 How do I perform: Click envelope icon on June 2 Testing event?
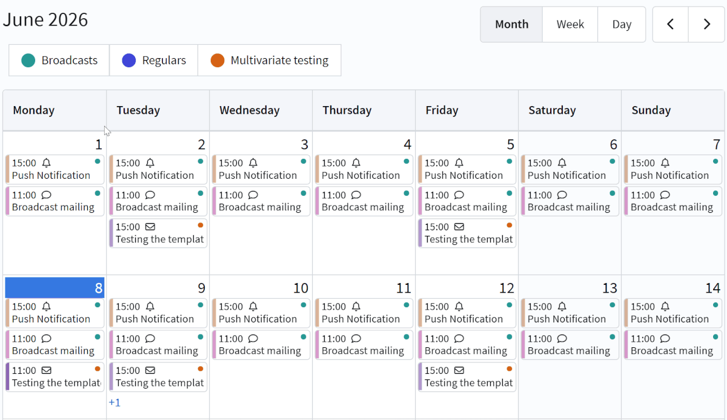point(150,227)
